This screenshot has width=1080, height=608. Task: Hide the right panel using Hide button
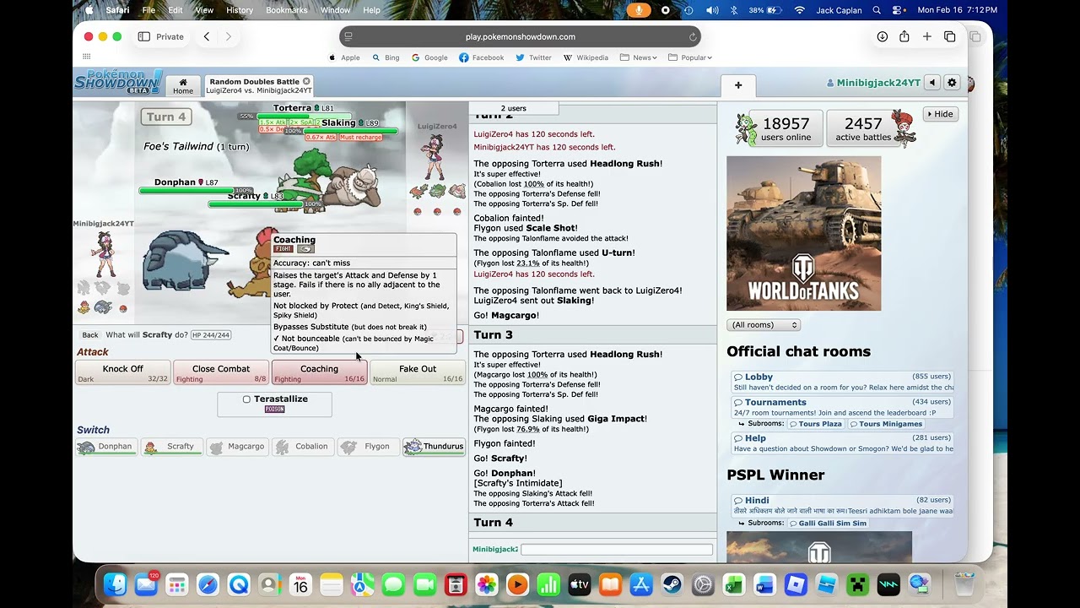coord(940,114)
